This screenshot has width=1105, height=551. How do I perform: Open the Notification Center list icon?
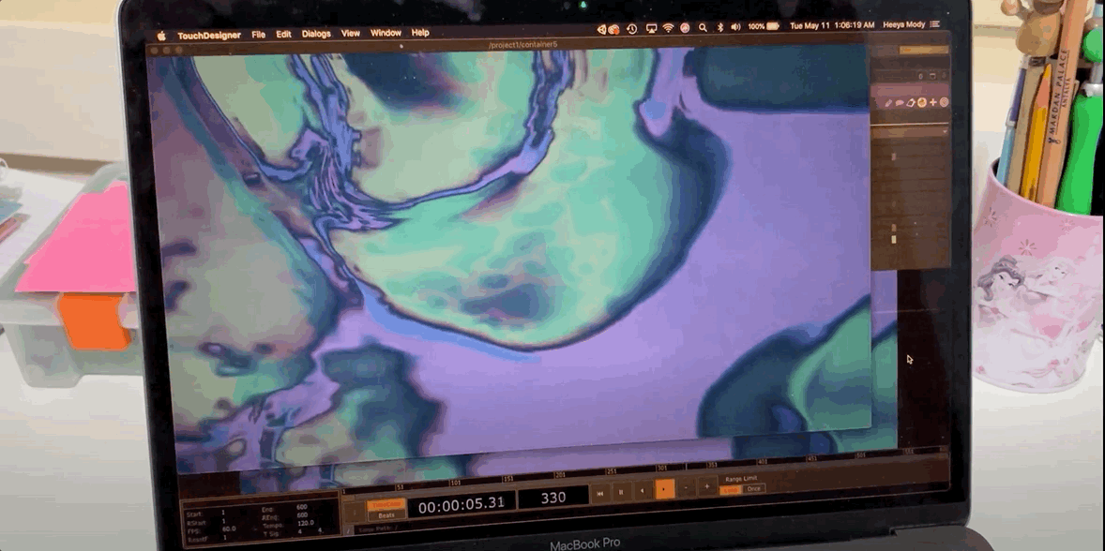[x=935, y=24]
